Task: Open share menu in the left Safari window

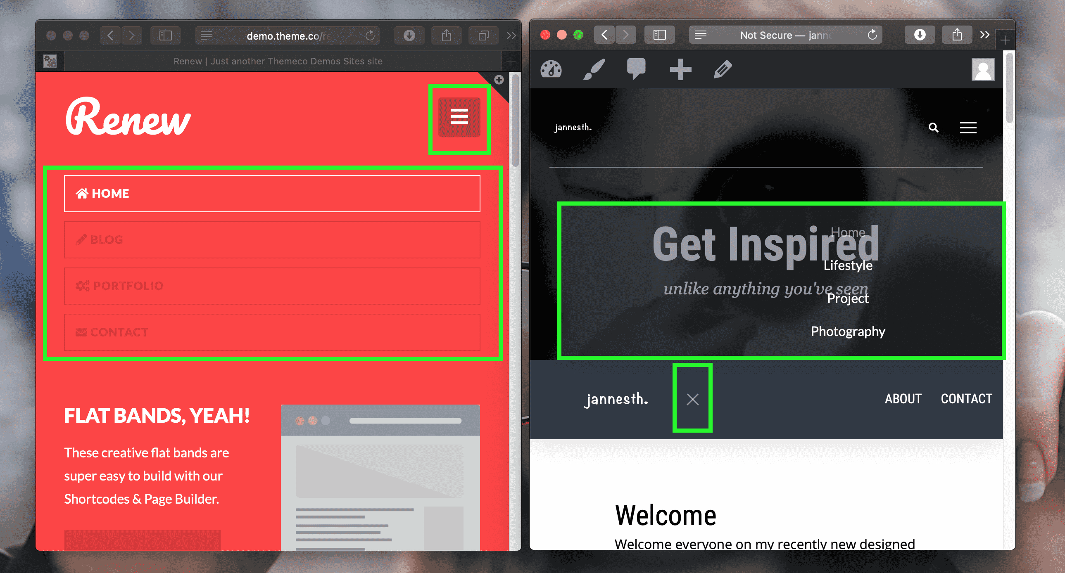Action: [447, 36]
